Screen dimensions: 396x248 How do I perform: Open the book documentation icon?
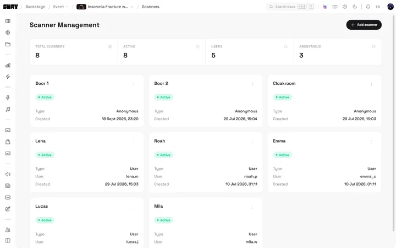[335, 7]
